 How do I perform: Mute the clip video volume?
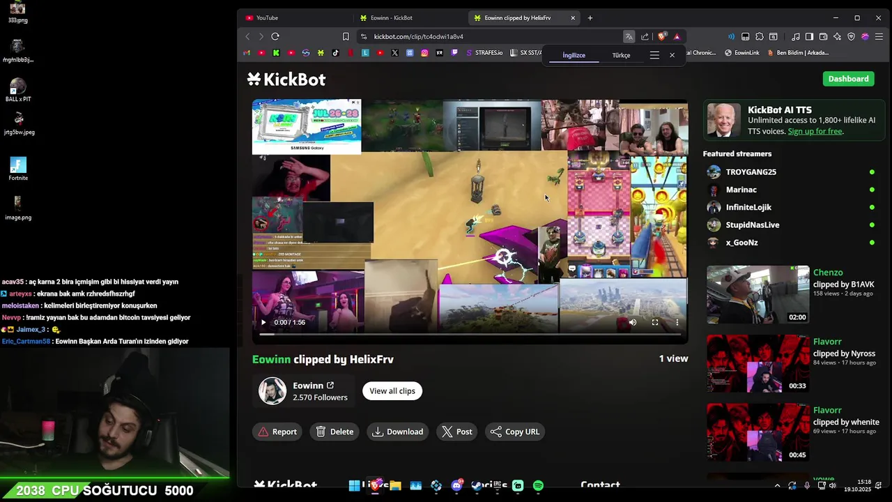pos(633,322)
